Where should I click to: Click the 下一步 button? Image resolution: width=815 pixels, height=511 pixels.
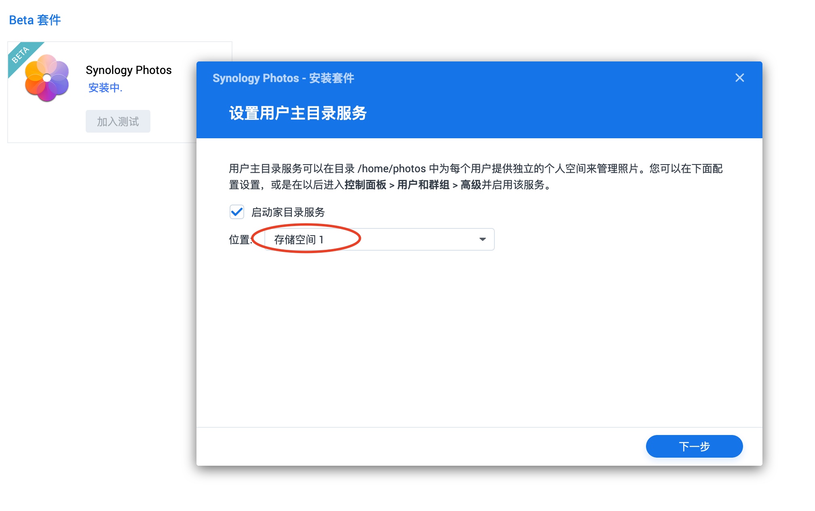point(694,446)
